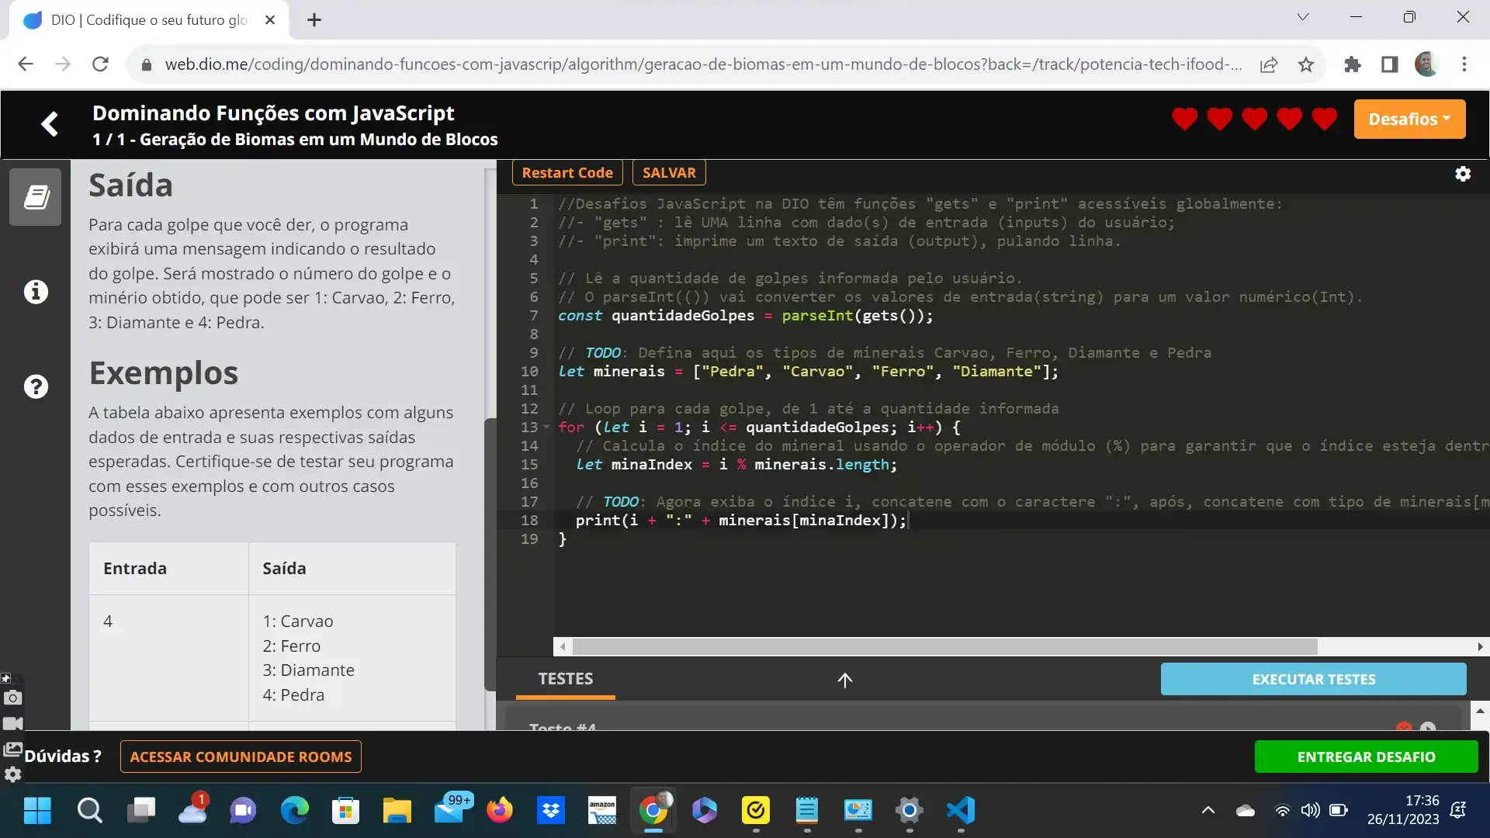Open notification bell in taskbar
This screenshot has height=838, width=1490.
[x=1459, y=811]
